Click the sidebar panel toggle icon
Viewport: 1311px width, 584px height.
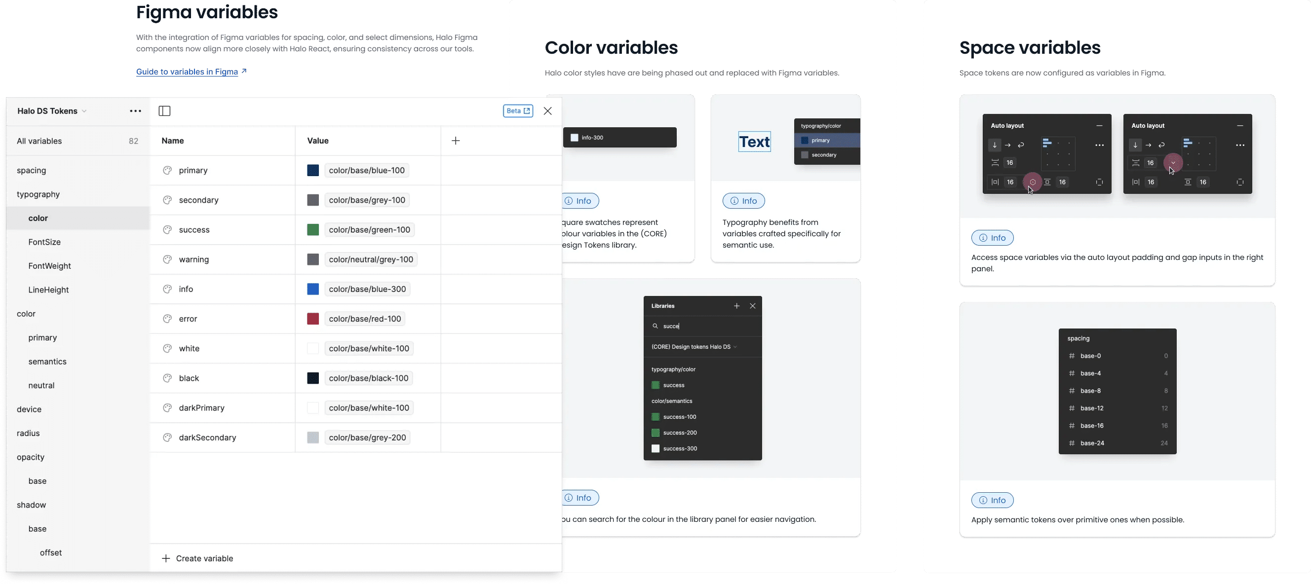tap(165, 110)
